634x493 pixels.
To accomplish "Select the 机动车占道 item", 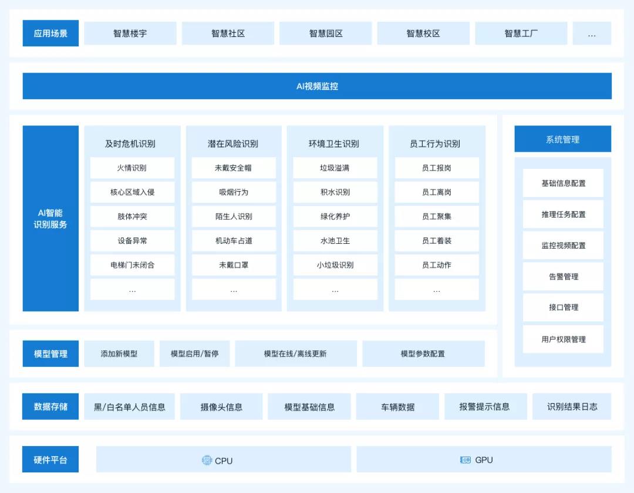I will (234, 241).
